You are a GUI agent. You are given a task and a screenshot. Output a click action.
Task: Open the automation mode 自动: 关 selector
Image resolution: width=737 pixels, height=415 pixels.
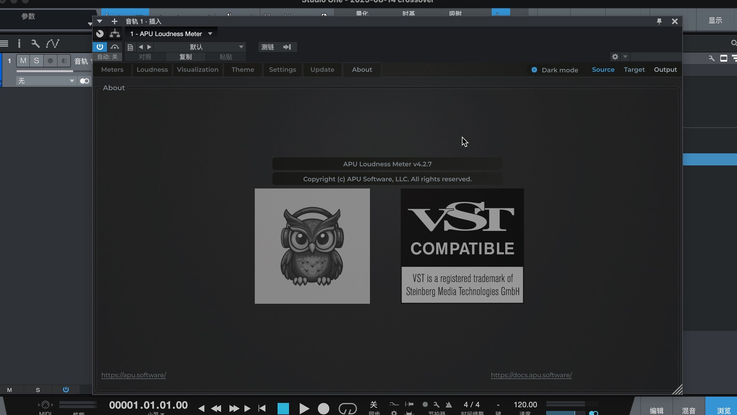coord(107,57)
